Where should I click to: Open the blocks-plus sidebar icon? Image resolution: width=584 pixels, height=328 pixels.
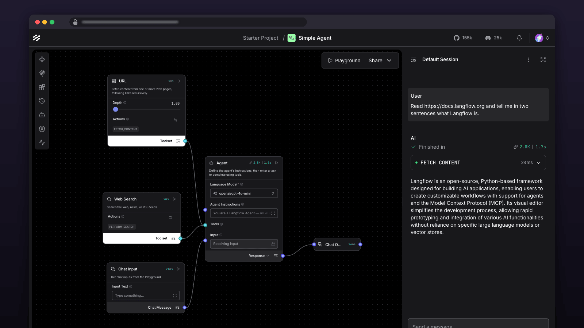click(x=42, y=87)
